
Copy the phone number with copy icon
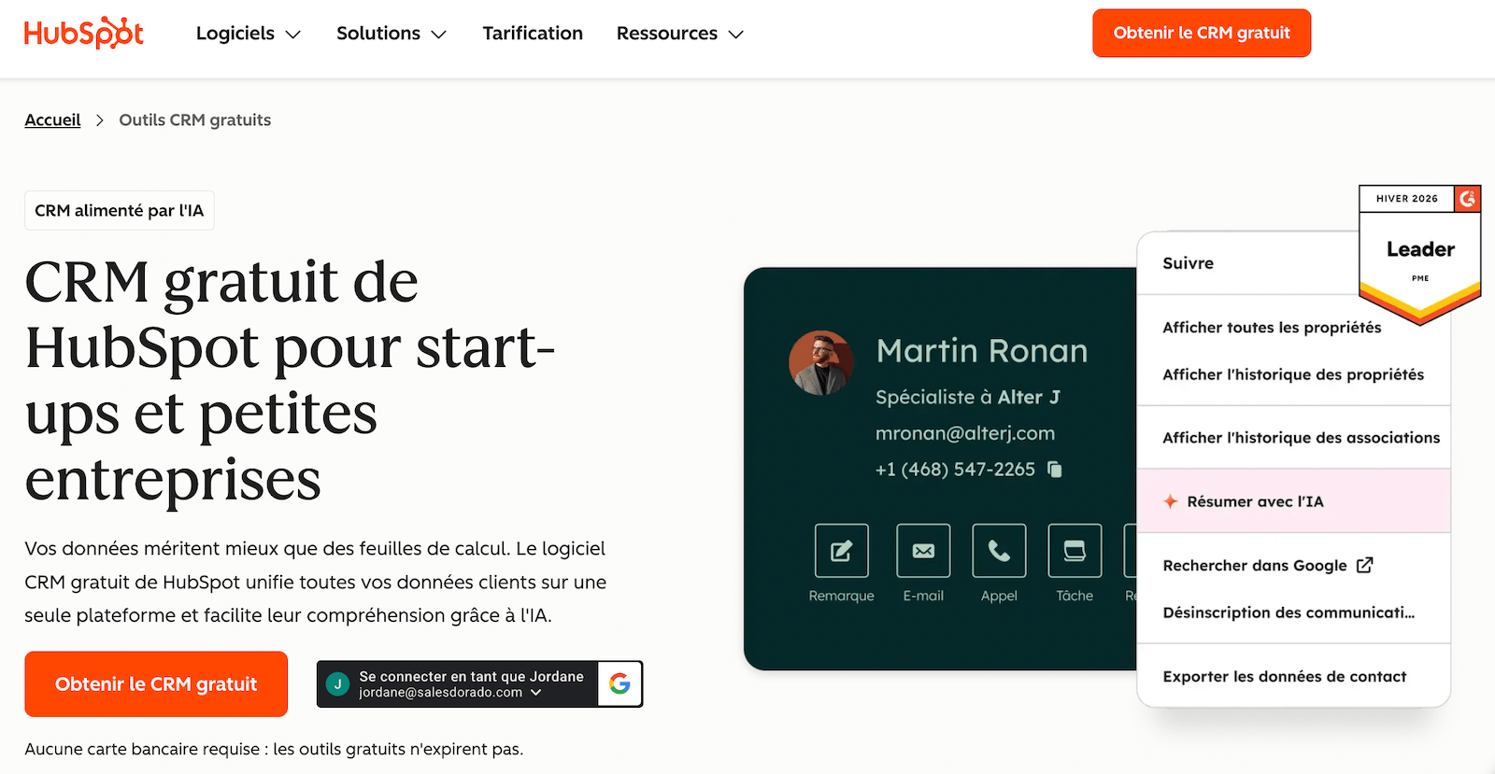(x=1055, y=469)
